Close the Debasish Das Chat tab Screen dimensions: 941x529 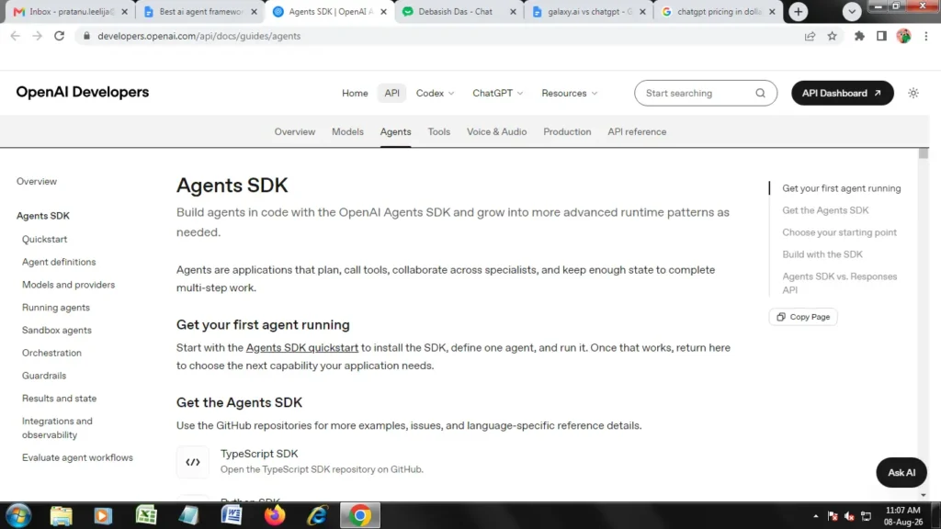pos(513,11)
